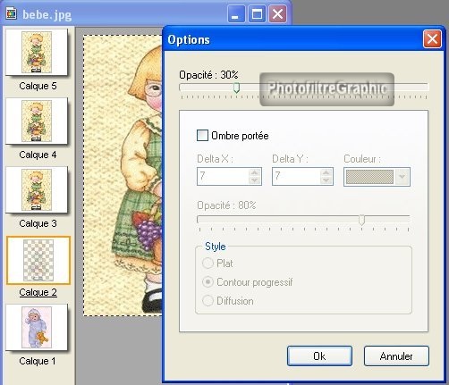Increase the Delta X value with up arrow
The image size is (449, 385).
pos(255,173)
